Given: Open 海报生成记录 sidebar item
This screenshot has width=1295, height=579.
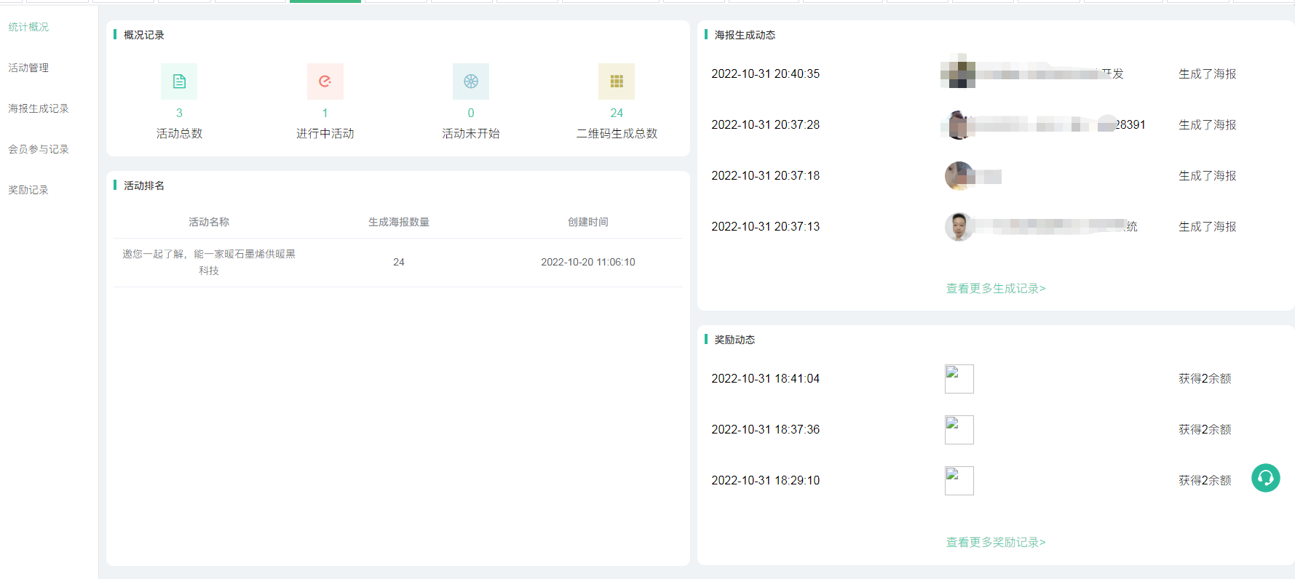Looking at the screenshot, I should [39, 108].
